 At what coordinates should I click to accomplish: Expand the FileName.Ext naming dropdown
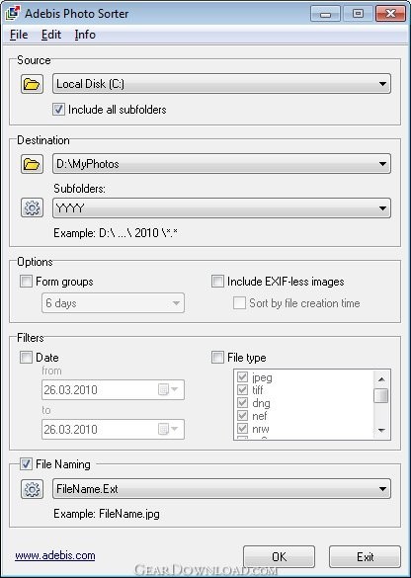pyautogui.click(x=382, y=489)
